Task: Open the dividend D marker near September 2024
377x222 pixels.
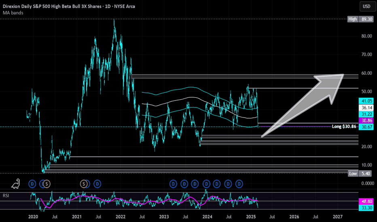Action: 239,184
